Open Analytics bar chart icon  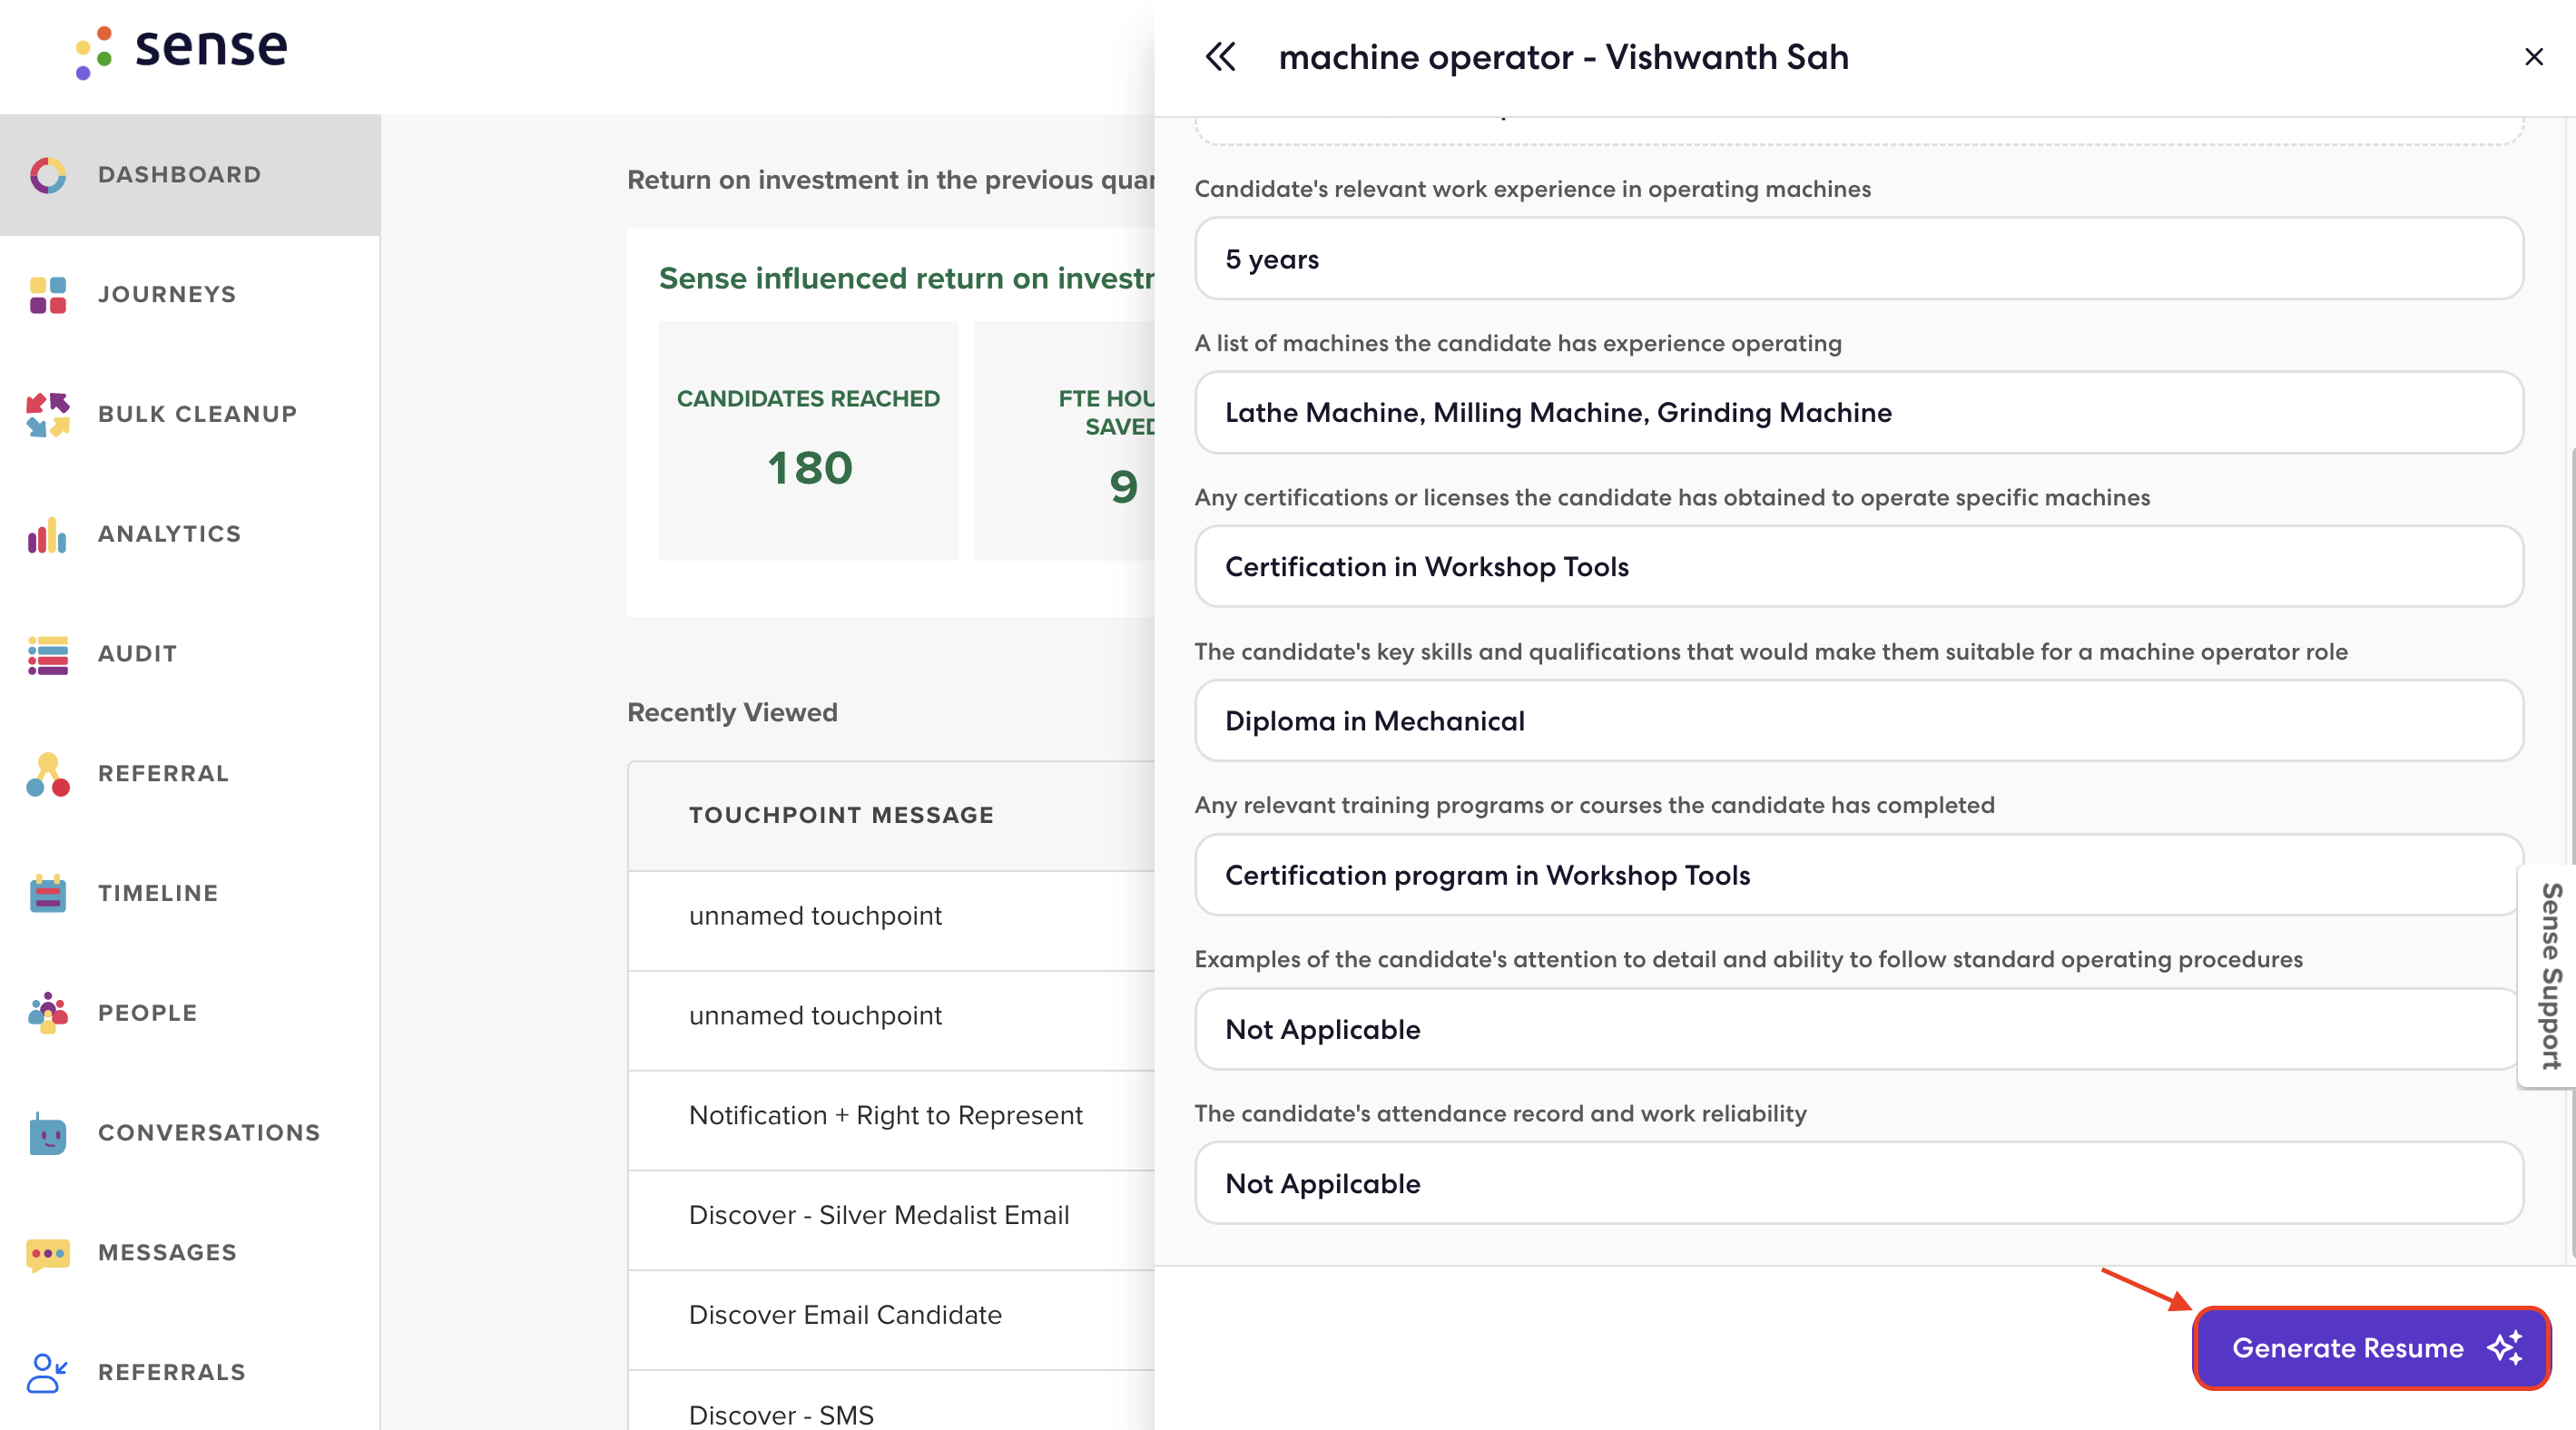(x=47, y=534)
